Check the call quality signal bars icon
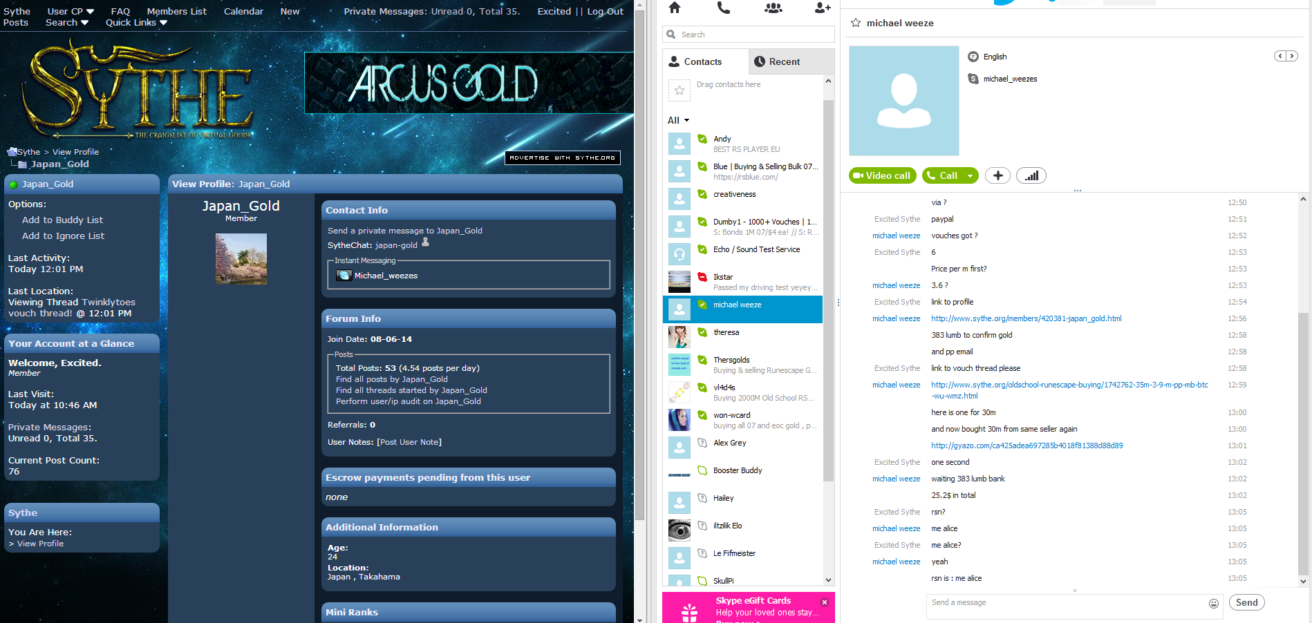This screenshot has width=1312, height=623. point(1031,175)
